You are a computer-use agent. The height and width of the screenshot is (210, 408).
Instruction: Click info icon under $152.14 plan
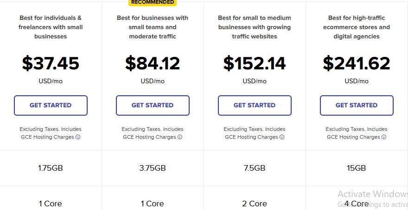(282, 137)
